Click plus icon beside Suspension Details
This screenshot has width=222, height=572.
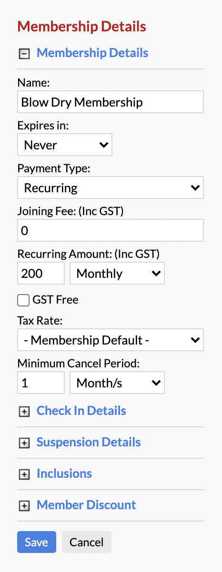click(24, 443)
